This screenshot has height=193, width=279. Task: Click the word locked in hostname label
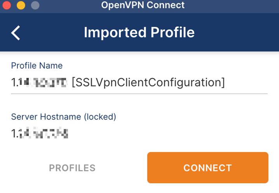click(x=100, y=117)
